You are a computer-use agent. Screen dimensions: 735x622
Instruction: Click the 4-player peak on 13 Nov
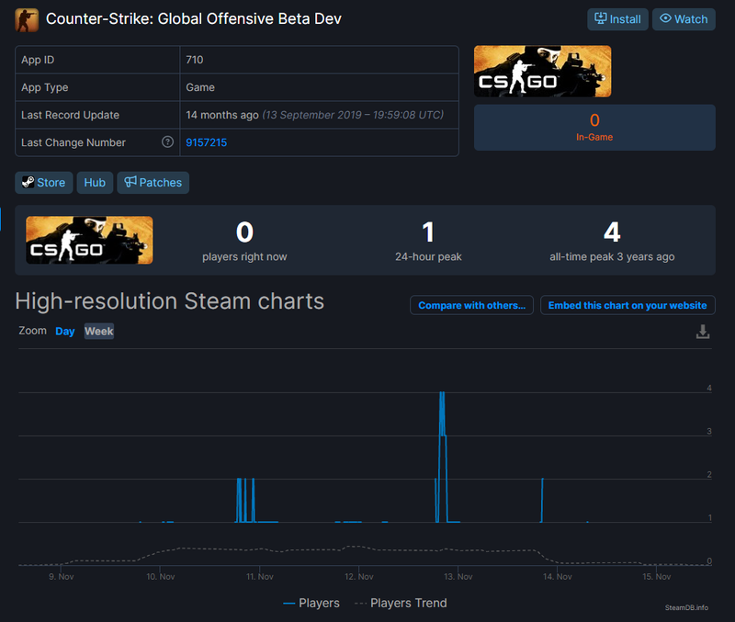(442, 393)
